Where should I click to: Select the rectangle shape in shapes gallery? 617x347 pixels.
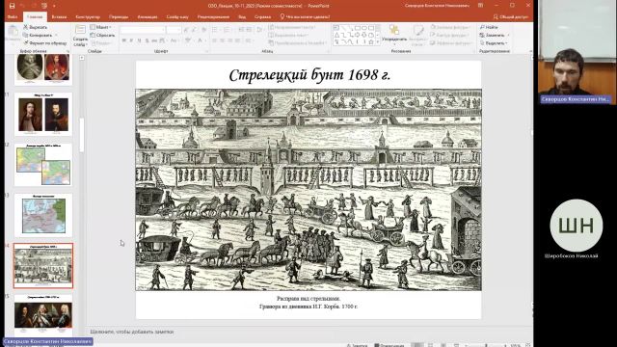pos(358,28)
